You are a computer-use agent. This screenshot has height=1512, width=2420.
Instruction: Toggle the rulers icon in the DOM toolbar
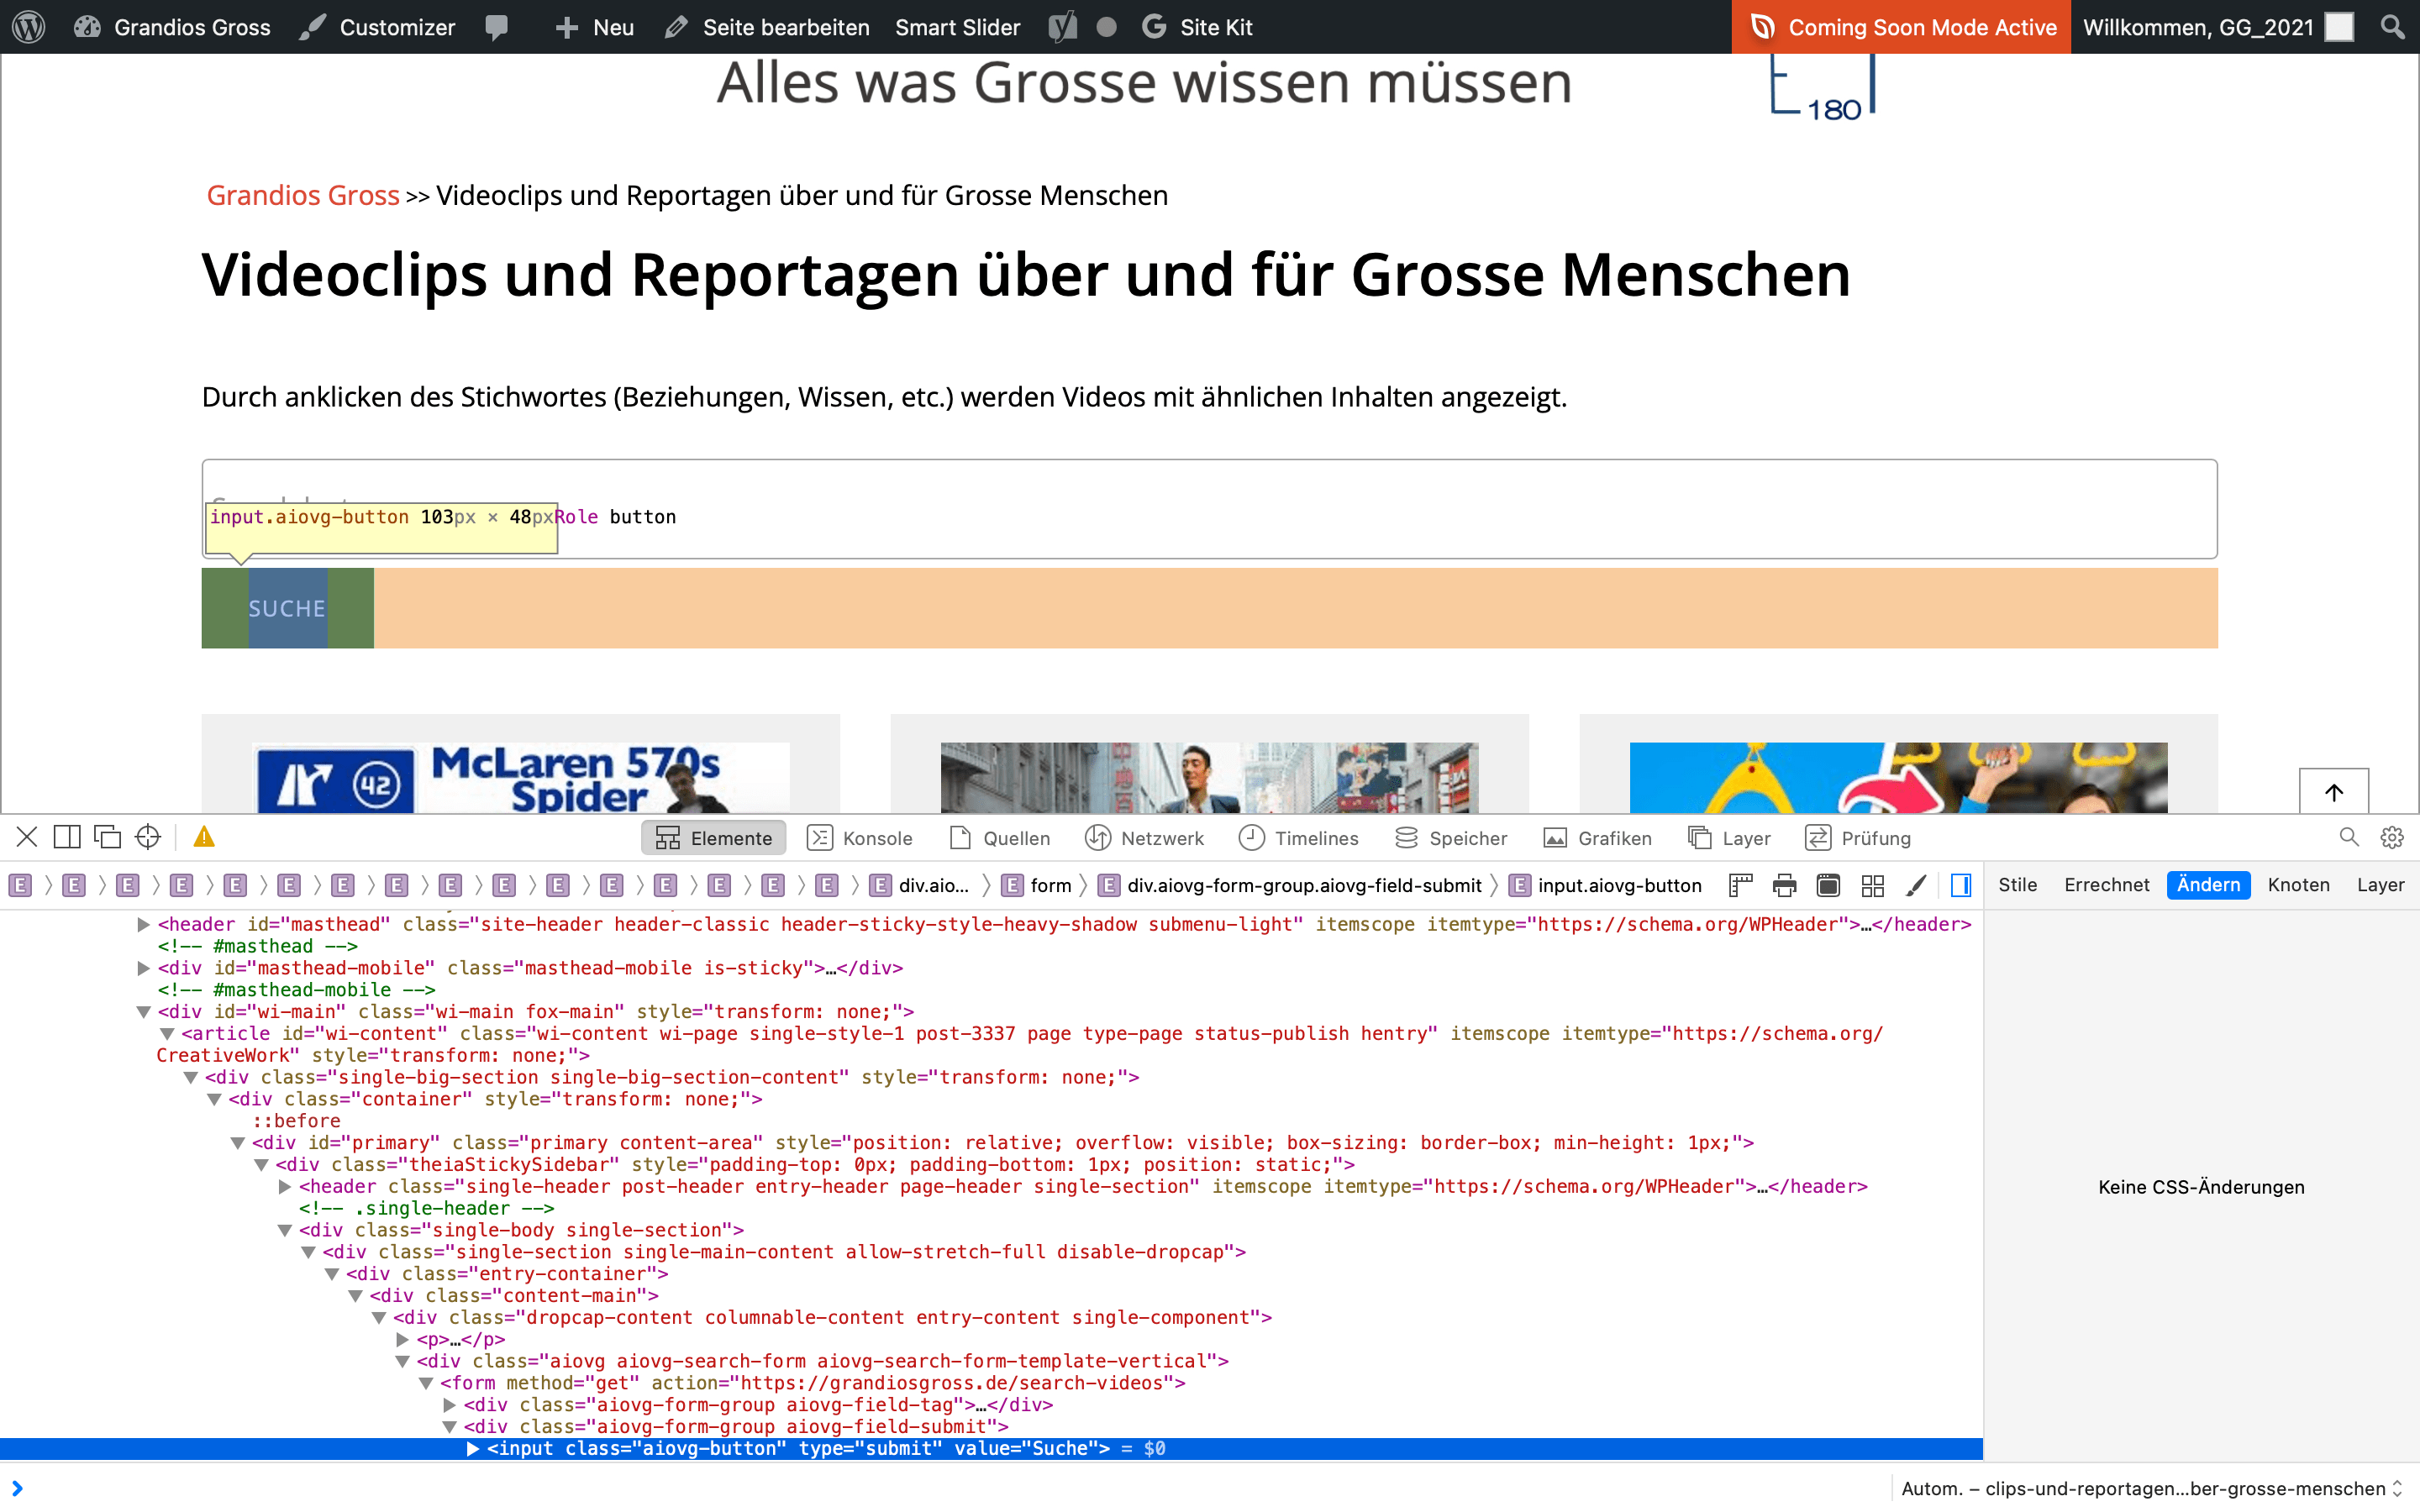point(1740,885)
